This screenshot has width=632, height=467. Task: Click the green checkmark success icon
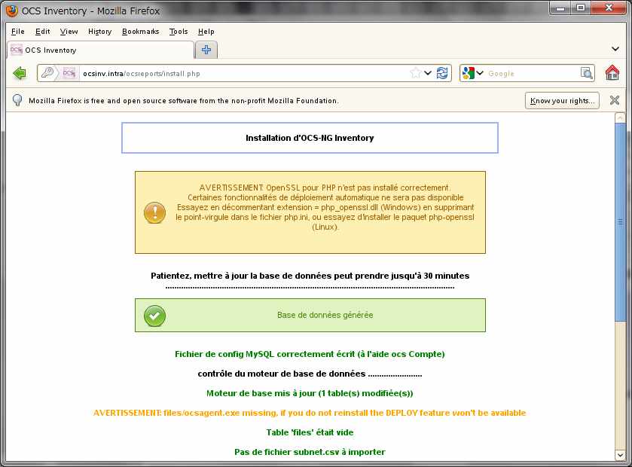(154, 316)
